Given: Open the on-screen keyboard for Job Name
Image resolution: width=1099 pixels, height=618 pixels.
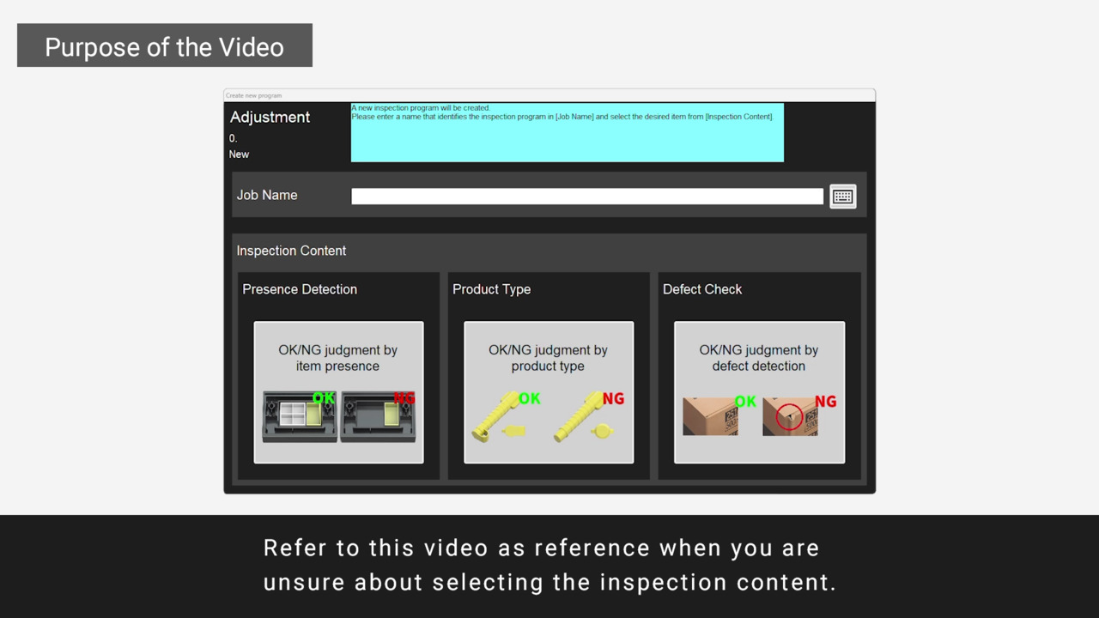Looking at the screenshot, I should [x=842, y=197].
